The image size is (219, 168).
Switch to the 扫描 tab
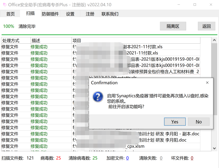[x=30, y=14]
